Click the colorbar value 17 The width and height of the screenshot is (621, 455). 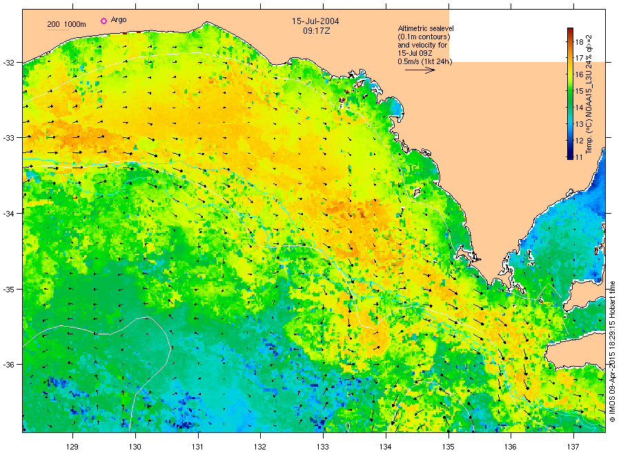point(579,58)
